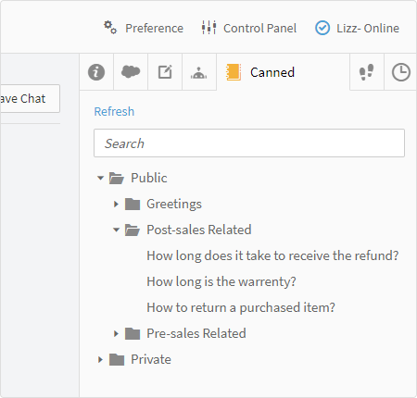Select 'How to return a purchased item?'

point(241,307)
